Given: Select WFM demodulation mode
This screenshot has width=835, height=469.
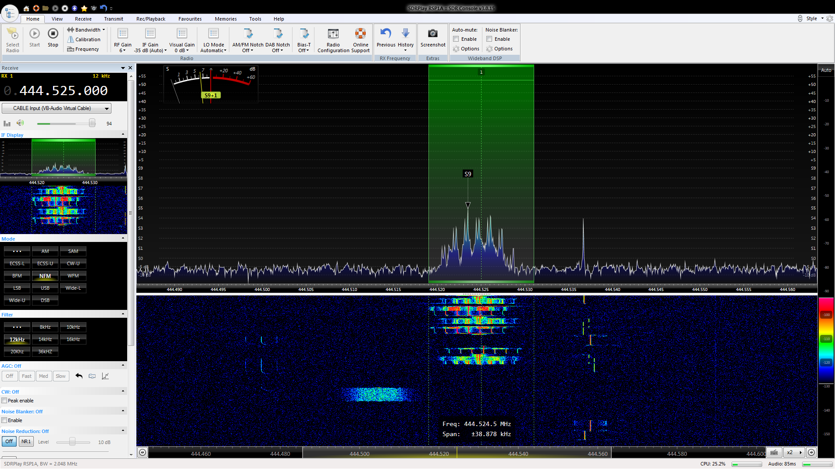Looking at the screenshot, I should click(73, 276).
